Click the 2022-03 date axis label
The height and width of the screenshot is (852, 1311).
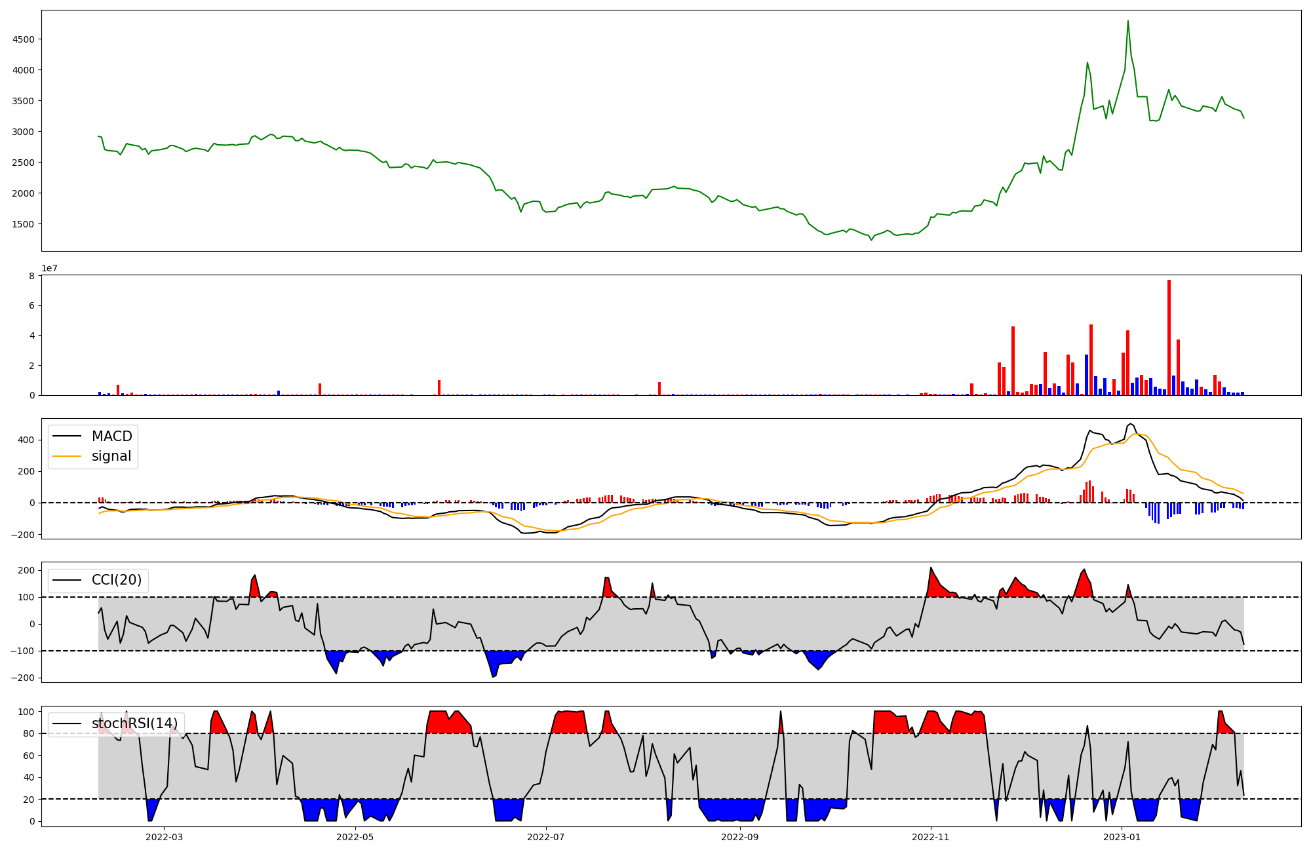[x=164, y=837]
